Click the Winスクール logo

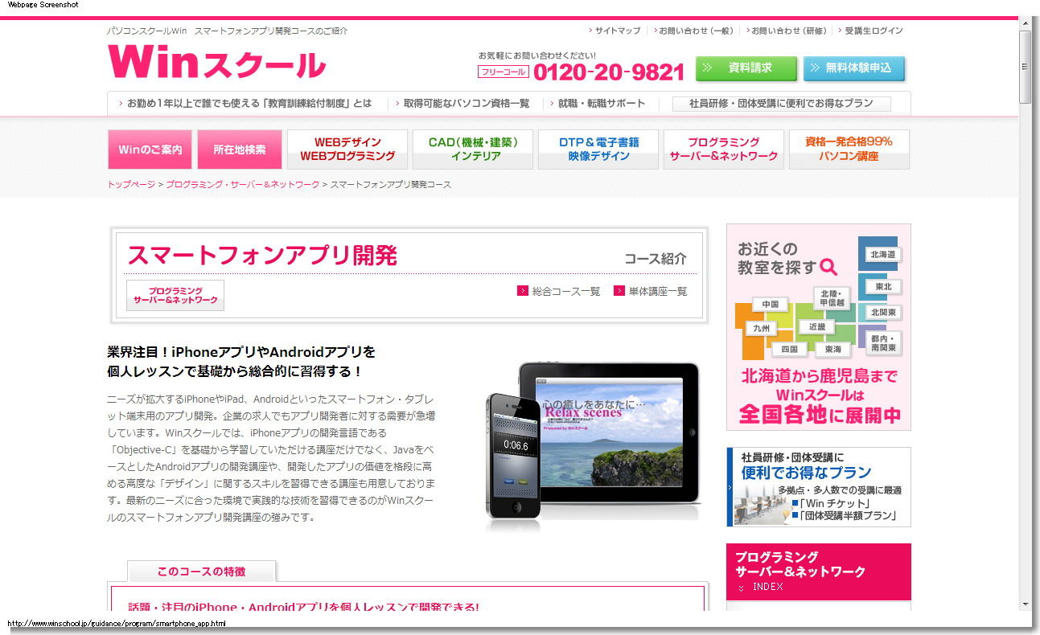pos(216,62)
